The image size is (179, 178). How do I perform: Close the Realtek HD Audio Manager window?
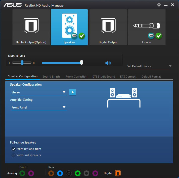click(172, 5)
